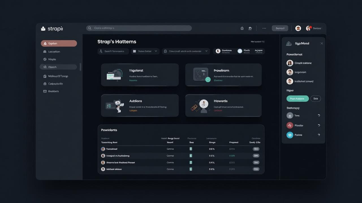Click the magnifier icon in the search bar
Screen dimensions: 362x203
point(89,28)
